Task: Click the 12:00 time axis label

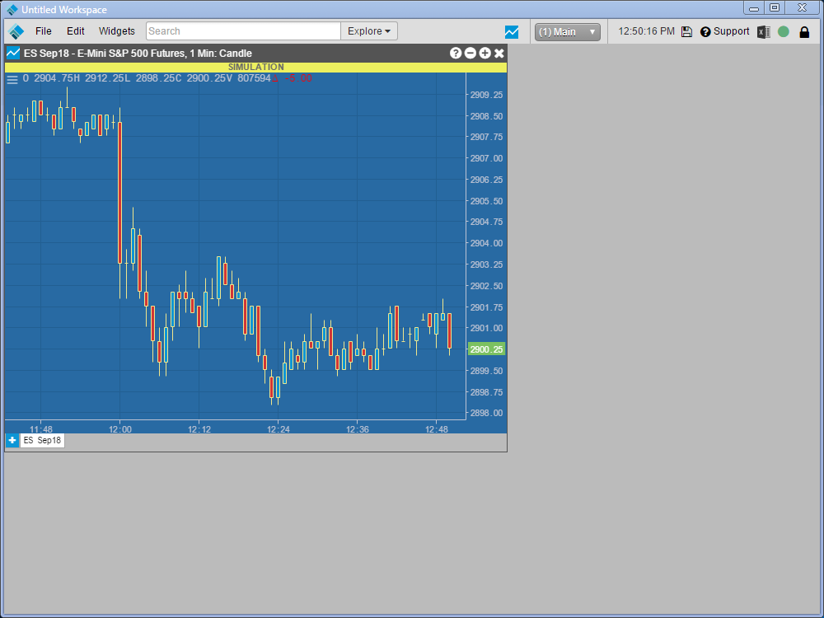Action: click(x=119, y=428)
